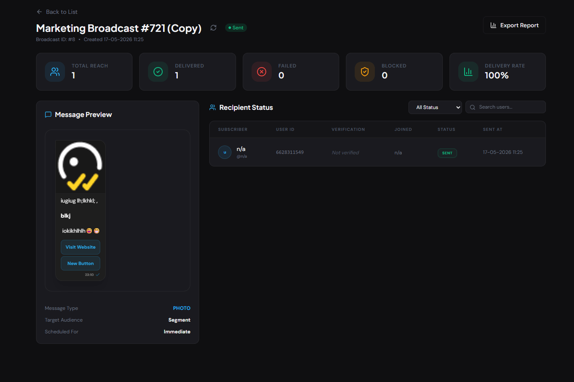Screen dimensions: 574x382
Task: Click user ID 6628311549
Action: [x=290, y=152]
